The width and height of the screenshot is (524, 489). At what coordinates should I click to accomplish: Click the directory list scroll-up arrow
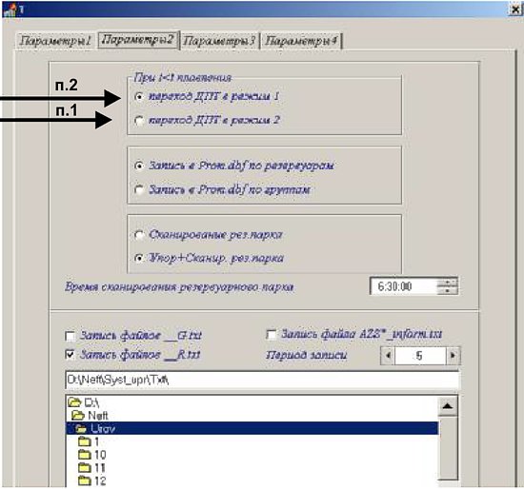tap(448, 406)
